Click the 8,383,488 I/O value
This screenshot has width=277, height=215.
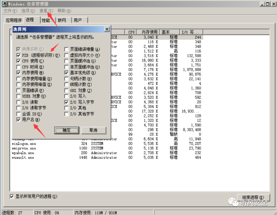pyautogui.click(x=192, y=130)
